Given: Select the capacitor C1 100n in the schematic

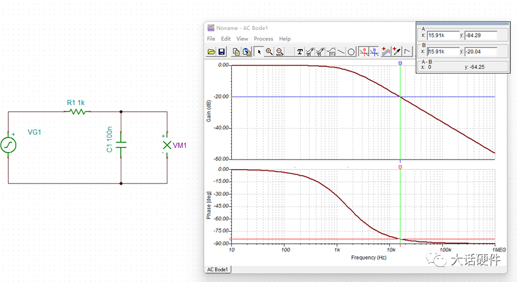Looking at the screenshot, I should [x=121, y=145].
